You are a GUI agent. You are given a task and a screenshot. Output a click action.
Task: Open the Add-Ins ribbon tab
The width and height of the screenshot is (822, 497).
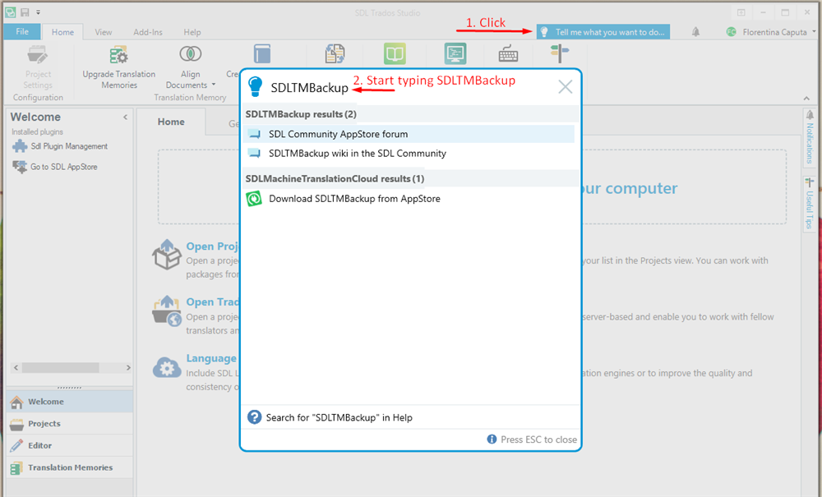(148, 32)
